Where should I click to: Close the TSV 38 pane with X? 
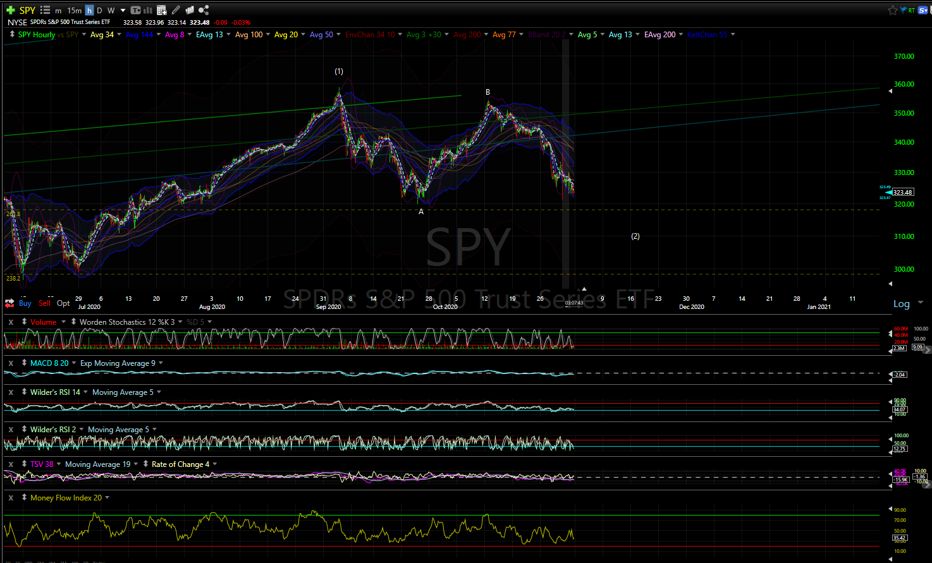[11, 464]
